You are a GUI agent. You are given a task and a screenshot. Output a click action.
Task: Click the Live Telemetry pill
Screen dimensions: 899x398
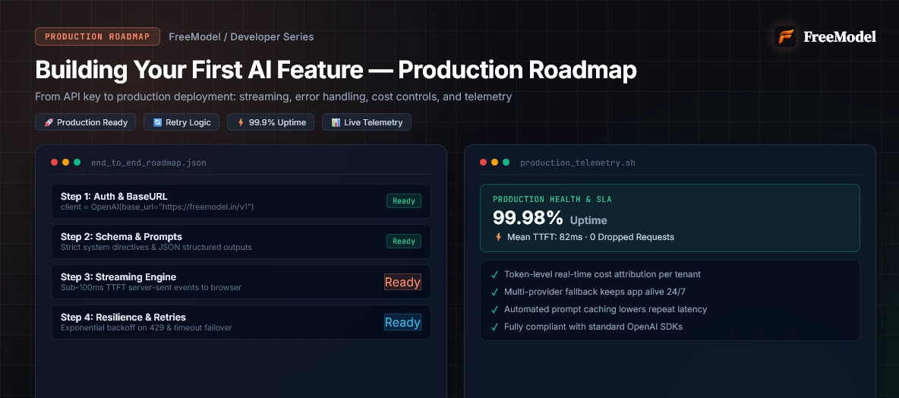[367, 122]
